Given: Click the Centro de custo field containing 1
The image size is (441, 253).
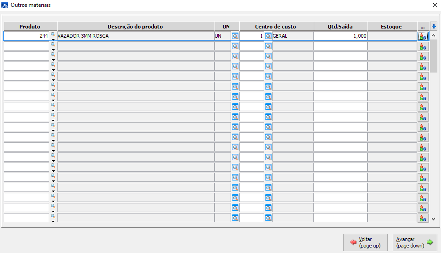Looking at the screenshot, I should (x=252, y=36).
